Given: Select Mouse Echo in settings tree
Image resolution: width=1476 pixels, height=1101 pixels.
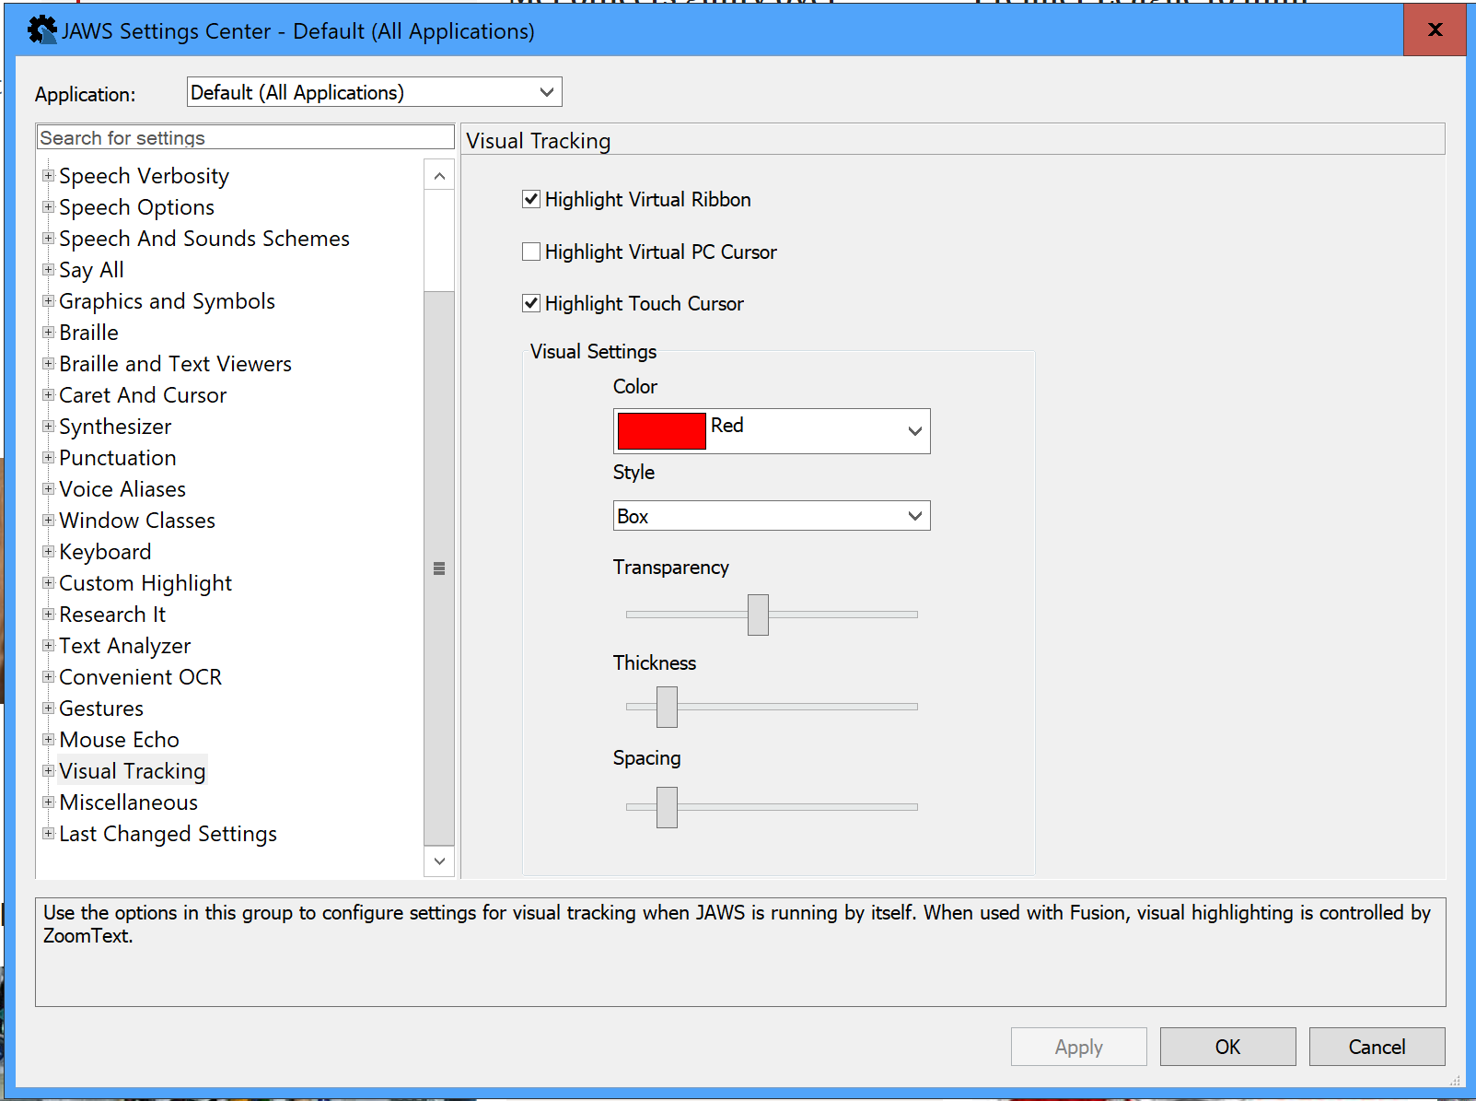Looking at the screenshot, I should point(120,740).
